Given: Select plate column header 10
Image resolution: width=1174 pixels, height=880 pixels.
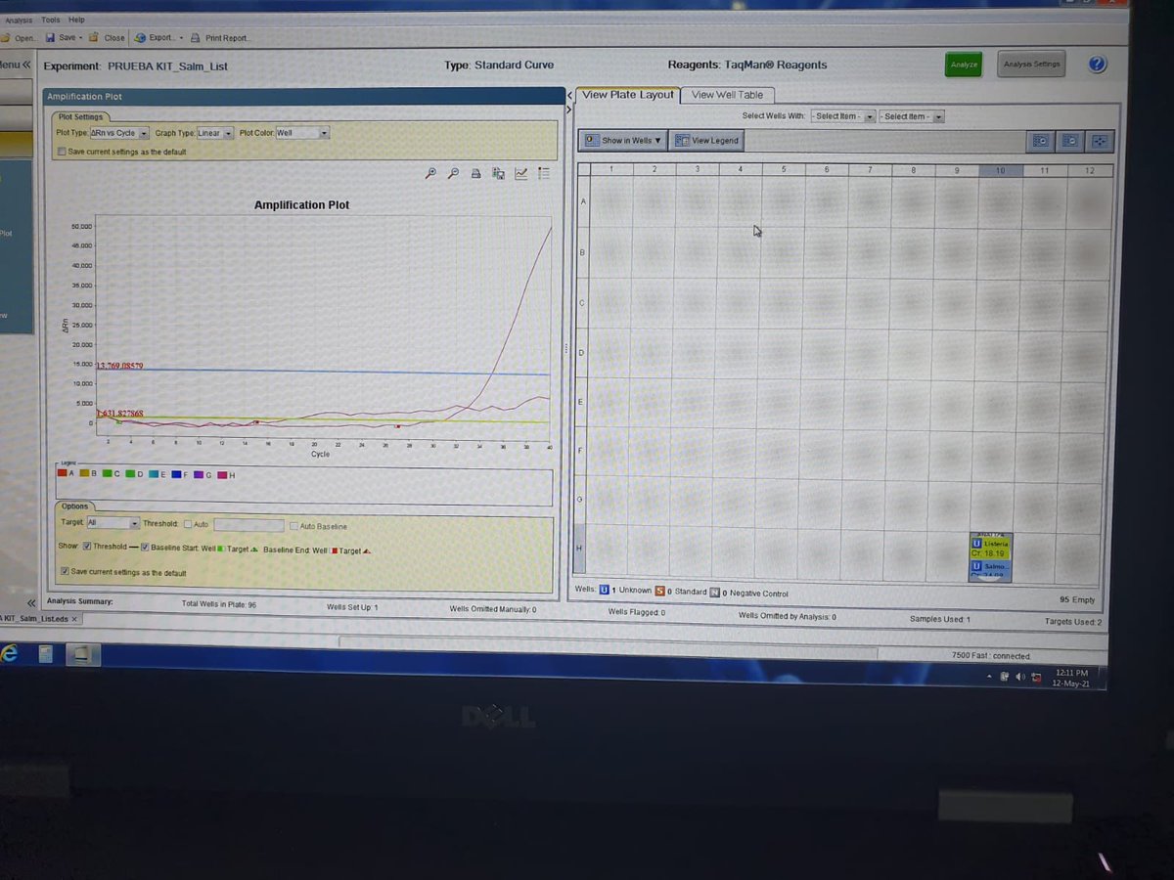Looking at the screenshot, I should (1001, 171).
